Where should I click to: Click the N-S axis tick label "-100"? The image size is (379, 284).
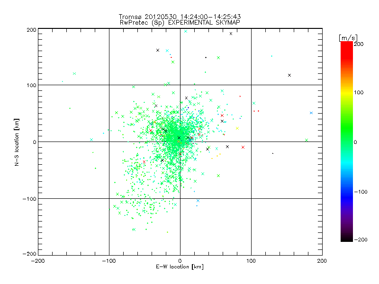click(x=29, y=199)
